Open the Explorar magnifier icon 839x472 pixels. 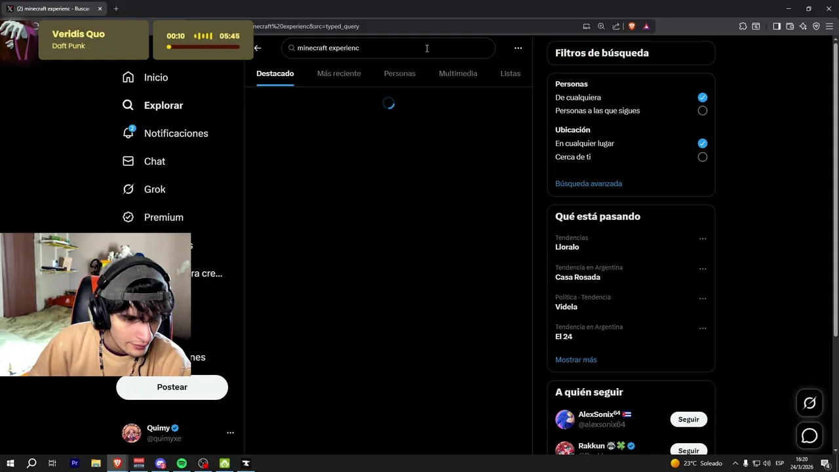[x=128, y=105]
